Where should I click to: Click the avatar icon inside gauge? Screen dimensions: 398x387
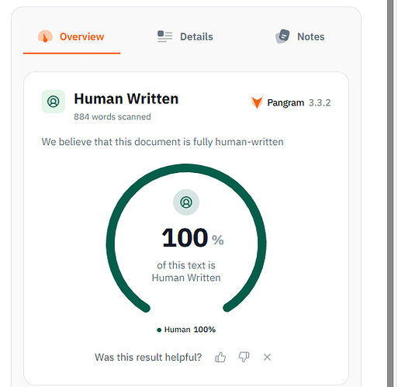(x=186, y=202)
